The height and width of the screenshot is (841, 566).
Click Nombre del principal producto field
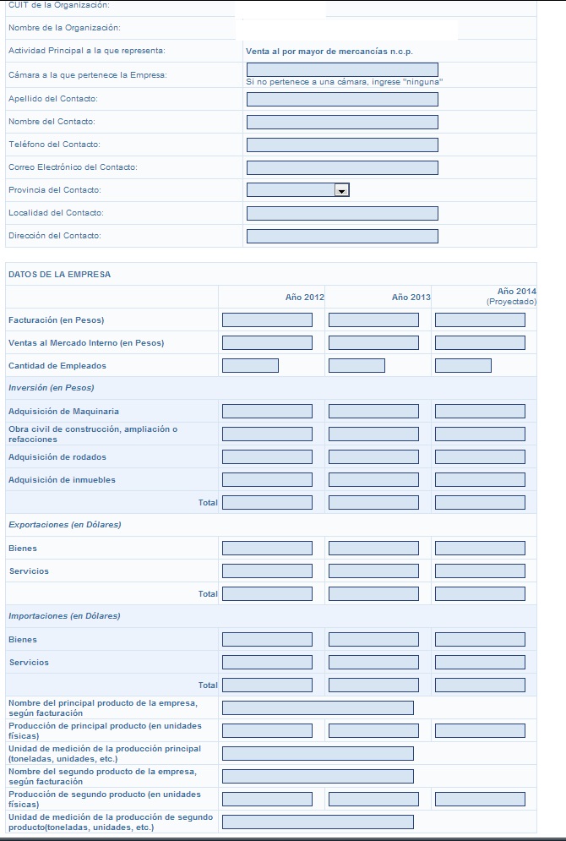tap(318, 708)
